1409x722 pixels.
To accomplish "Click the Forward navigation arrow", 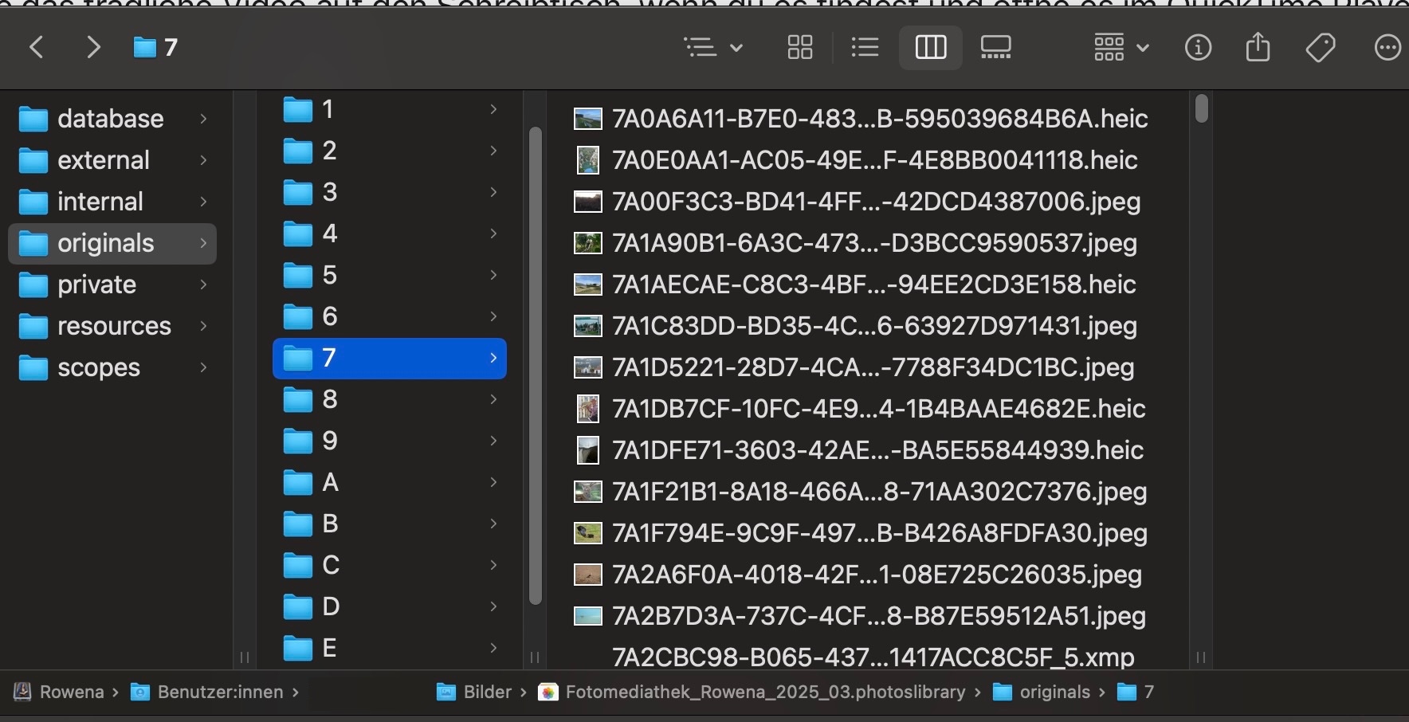I will pos(93,48).
